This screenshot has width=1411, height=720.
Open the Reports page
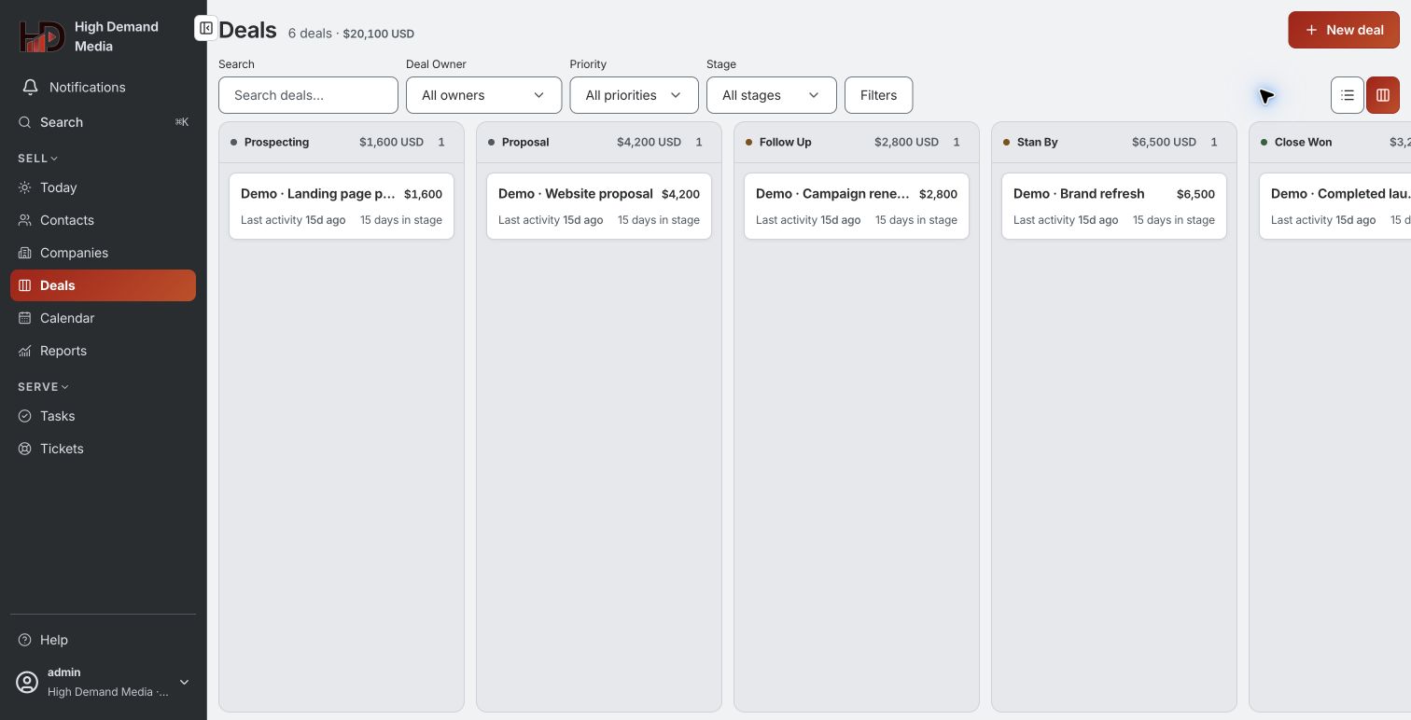(x=103, y=351)
